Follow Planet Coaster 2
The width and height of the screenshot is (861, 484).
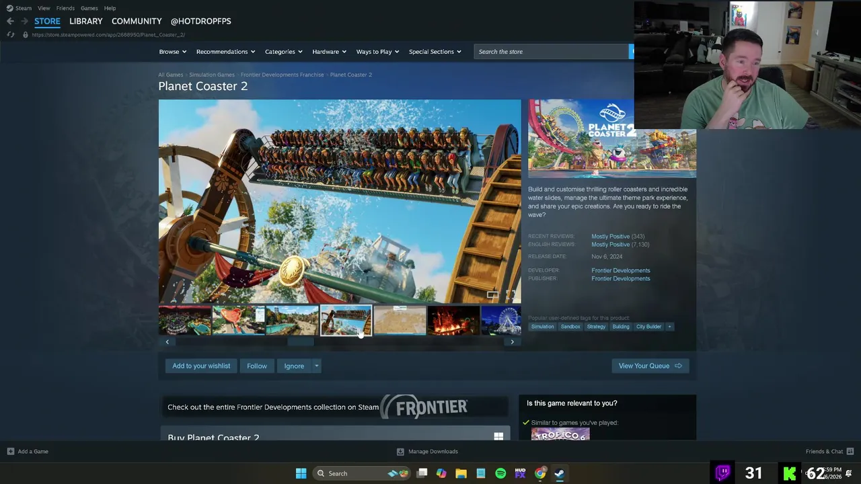click(x=257, y=366)
